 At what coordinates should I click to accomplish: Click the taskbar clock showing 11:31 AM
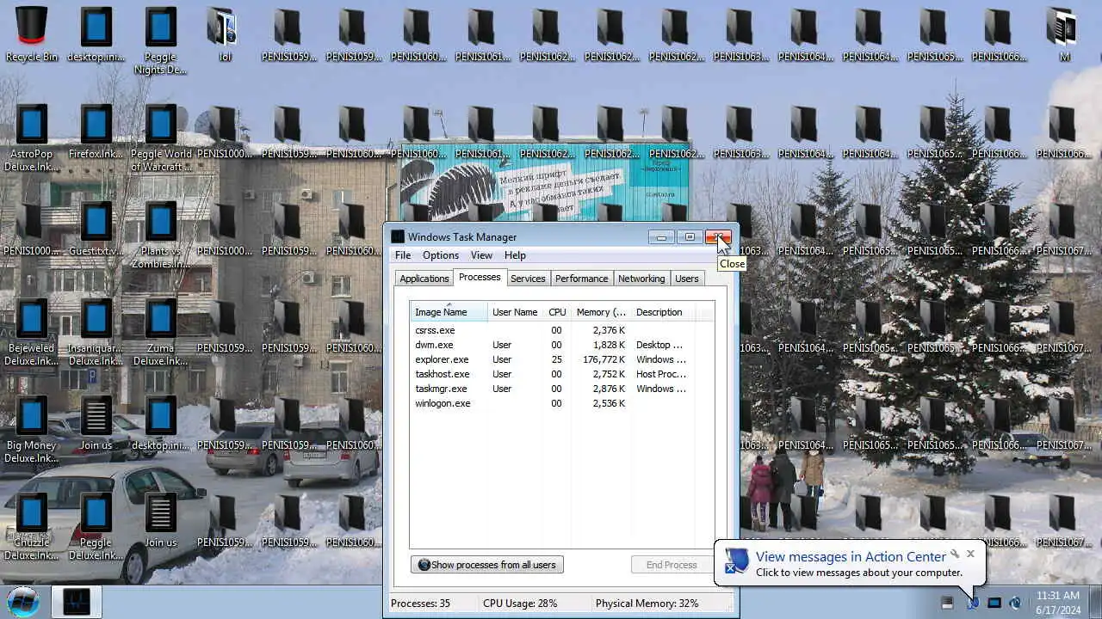pos(1058,602)
